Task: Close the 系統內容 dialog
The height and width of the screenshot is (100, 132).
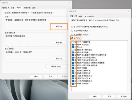Action: [70, 3]
